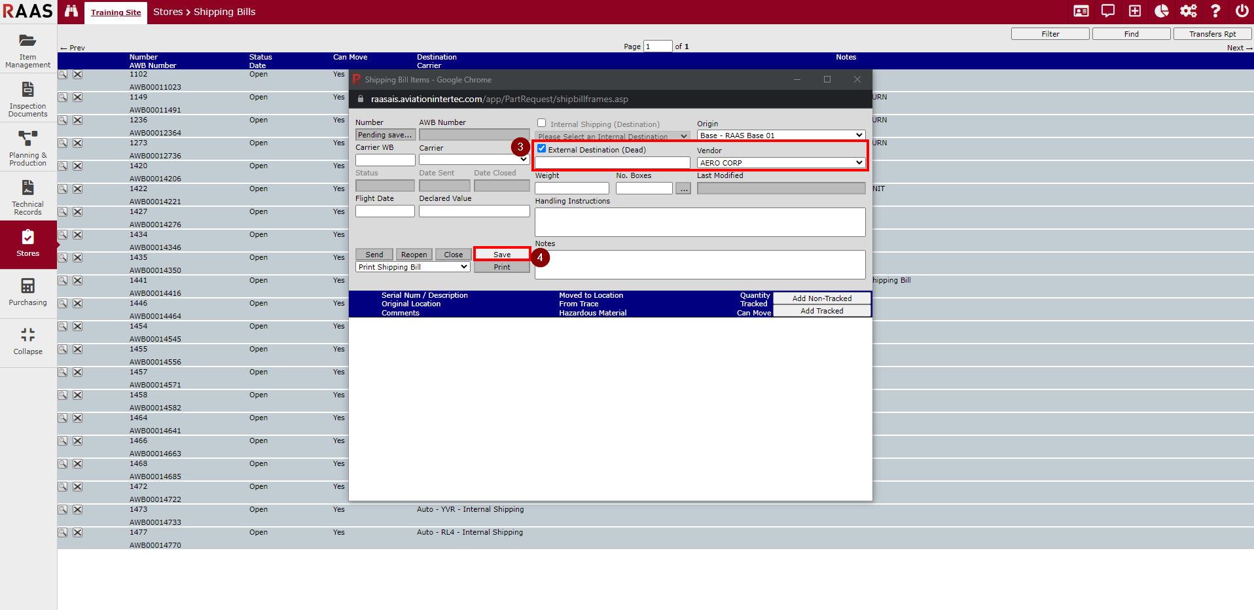Open the Training Site tab
This screenshot has width=1254, height=610.
116,12
